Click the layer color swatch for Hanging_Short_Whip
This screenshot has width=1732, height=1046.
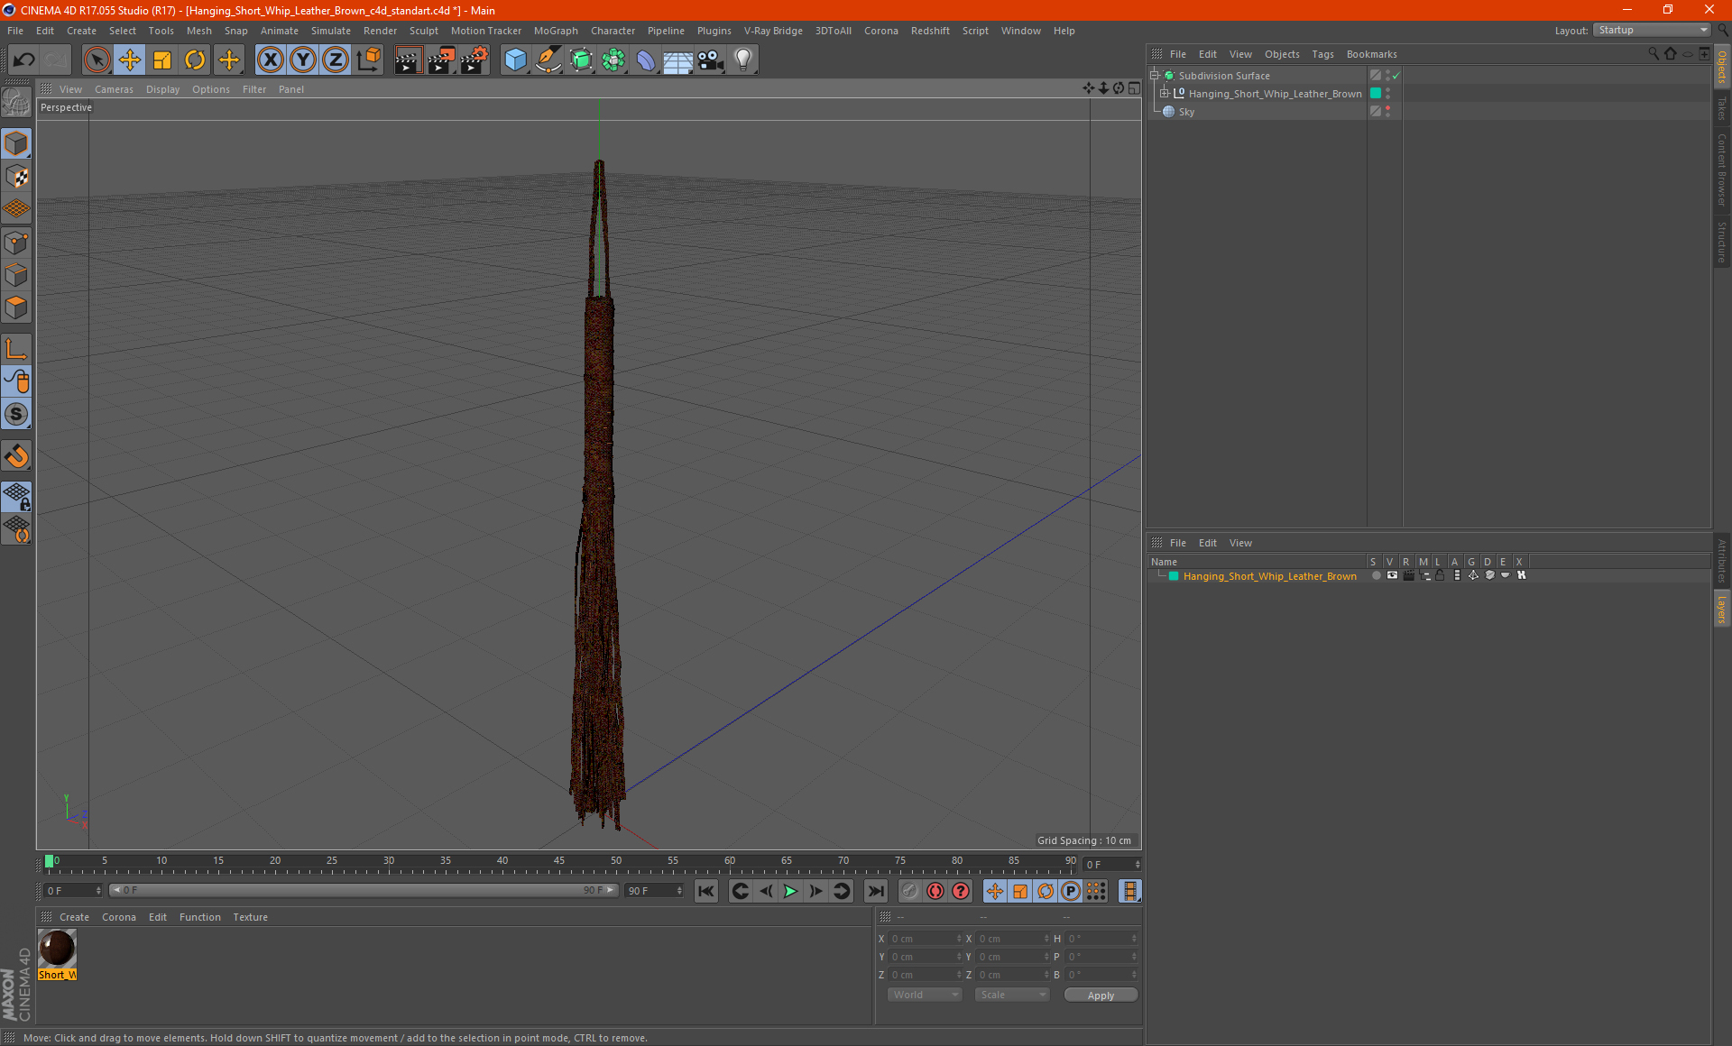tap(1174, 576)
